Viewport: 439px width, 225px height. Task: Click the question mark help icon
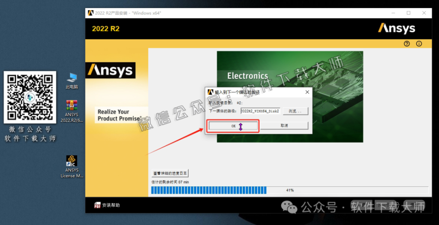click(x=407, y=44)
